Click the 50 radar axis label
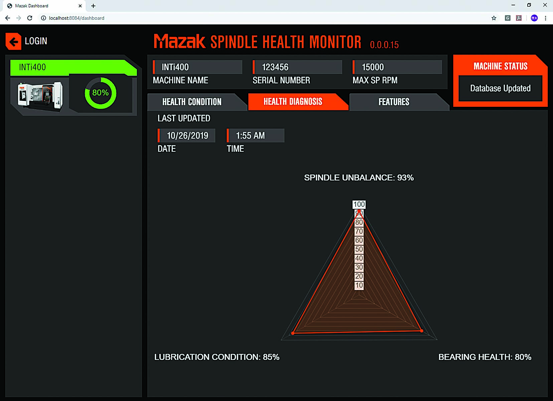The image size is (553, 401). (359, 249)
